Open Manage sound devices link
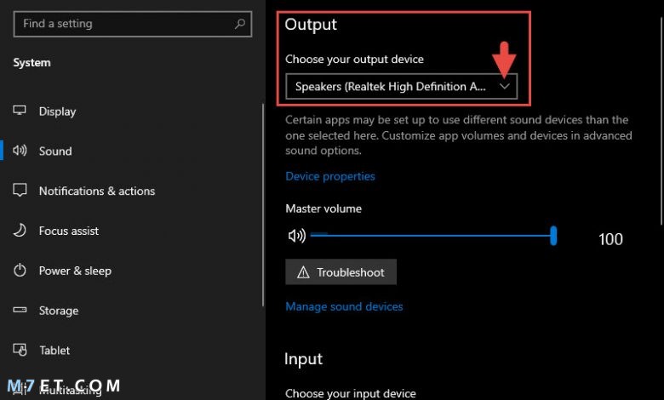 pyautogui.click(x=344, y=306)
